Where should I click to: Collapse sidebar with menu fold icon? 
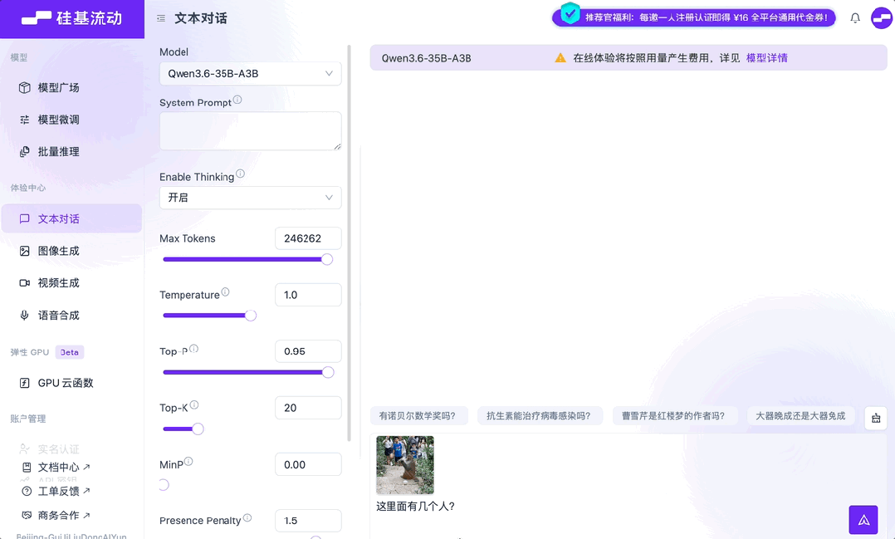tap(161, 18)
